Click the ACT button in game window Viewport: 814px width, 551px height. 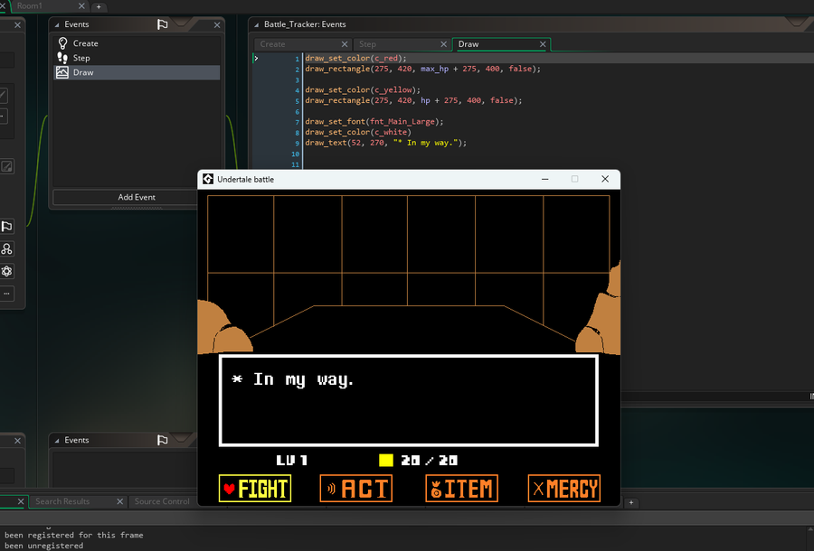pos(356,489)
